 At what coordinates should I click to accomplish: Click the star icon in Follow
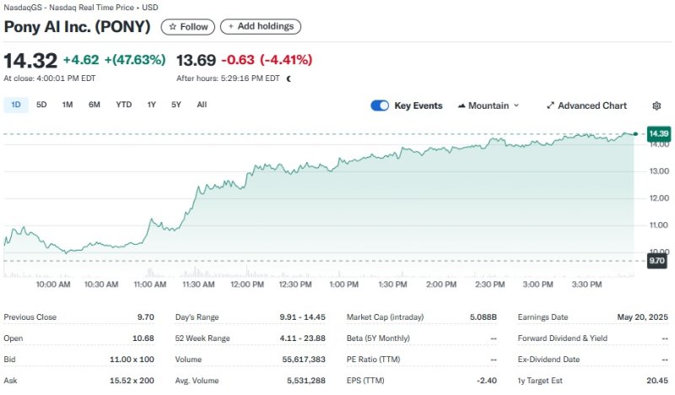click(173, 27)
